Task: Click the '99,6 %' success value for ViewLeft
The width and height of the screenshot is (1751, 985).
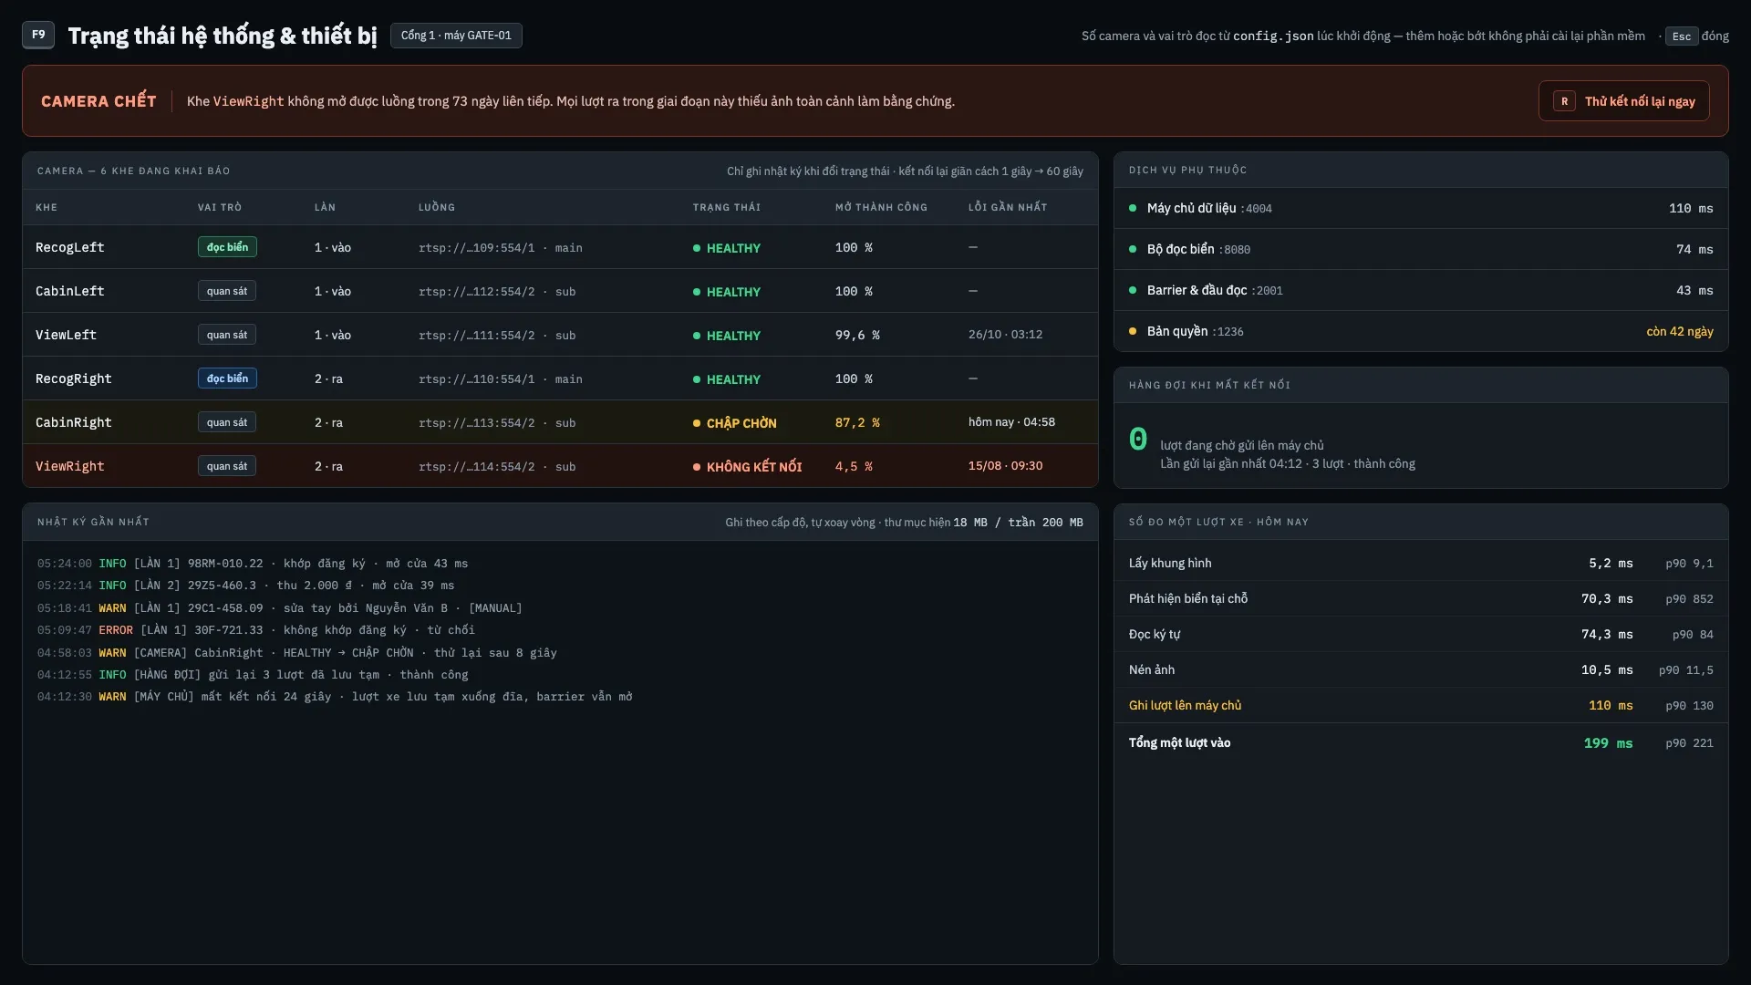Action: pyautogui.click(x=857, y=335)
